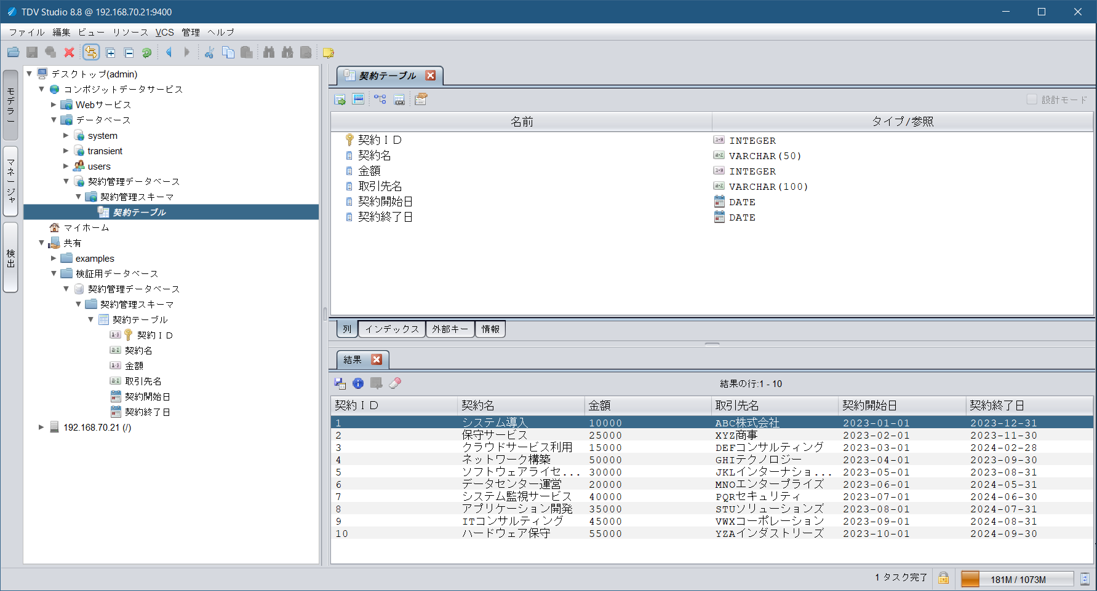Click the red X delete icon in the toolbar
The image size is (1097, 591).
pyautogui.click(x=69, y=53)
